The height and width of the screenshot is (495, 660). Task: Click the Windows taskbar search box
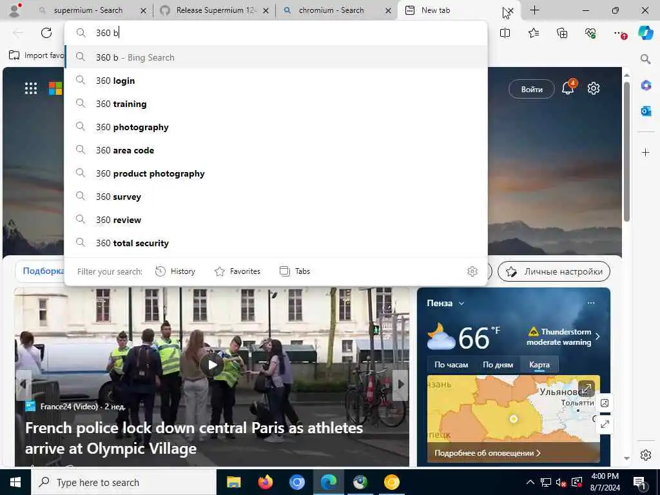click(x=124, y=482)
